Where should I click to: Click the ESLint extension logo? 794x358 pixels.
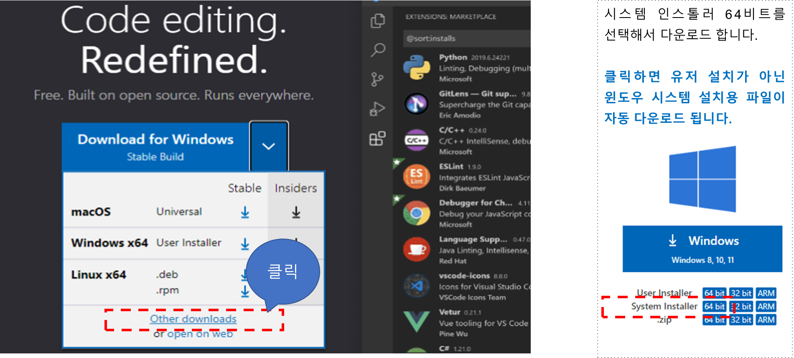(417, 176)
